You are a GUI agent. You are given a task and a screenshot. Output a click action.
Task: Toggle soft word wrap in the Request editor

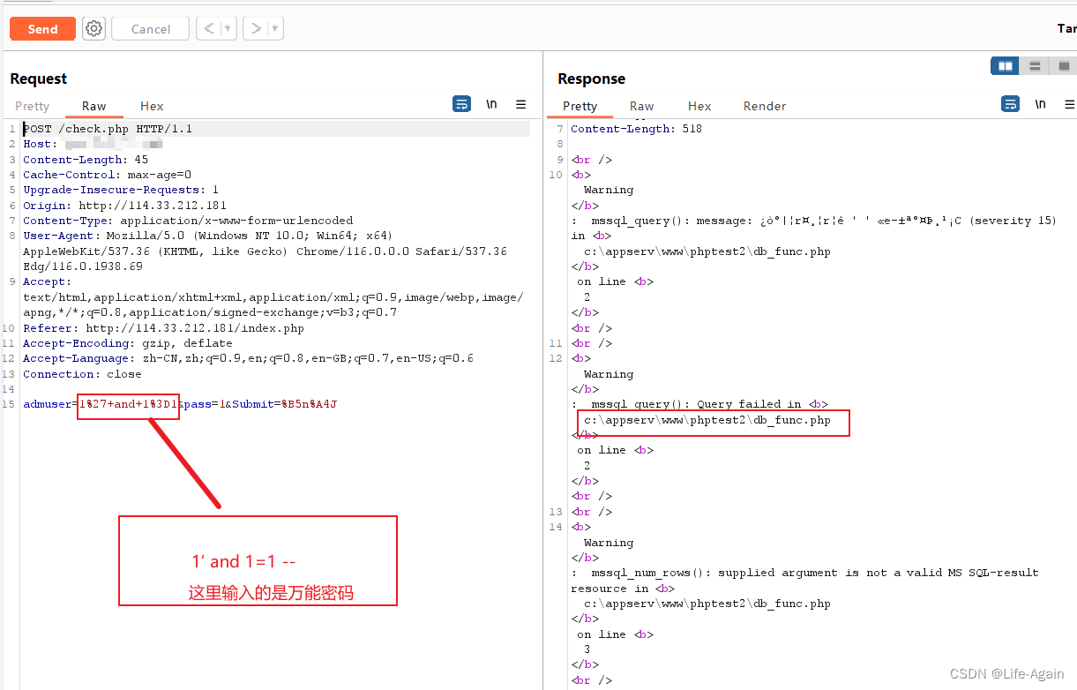click(461, 103)
